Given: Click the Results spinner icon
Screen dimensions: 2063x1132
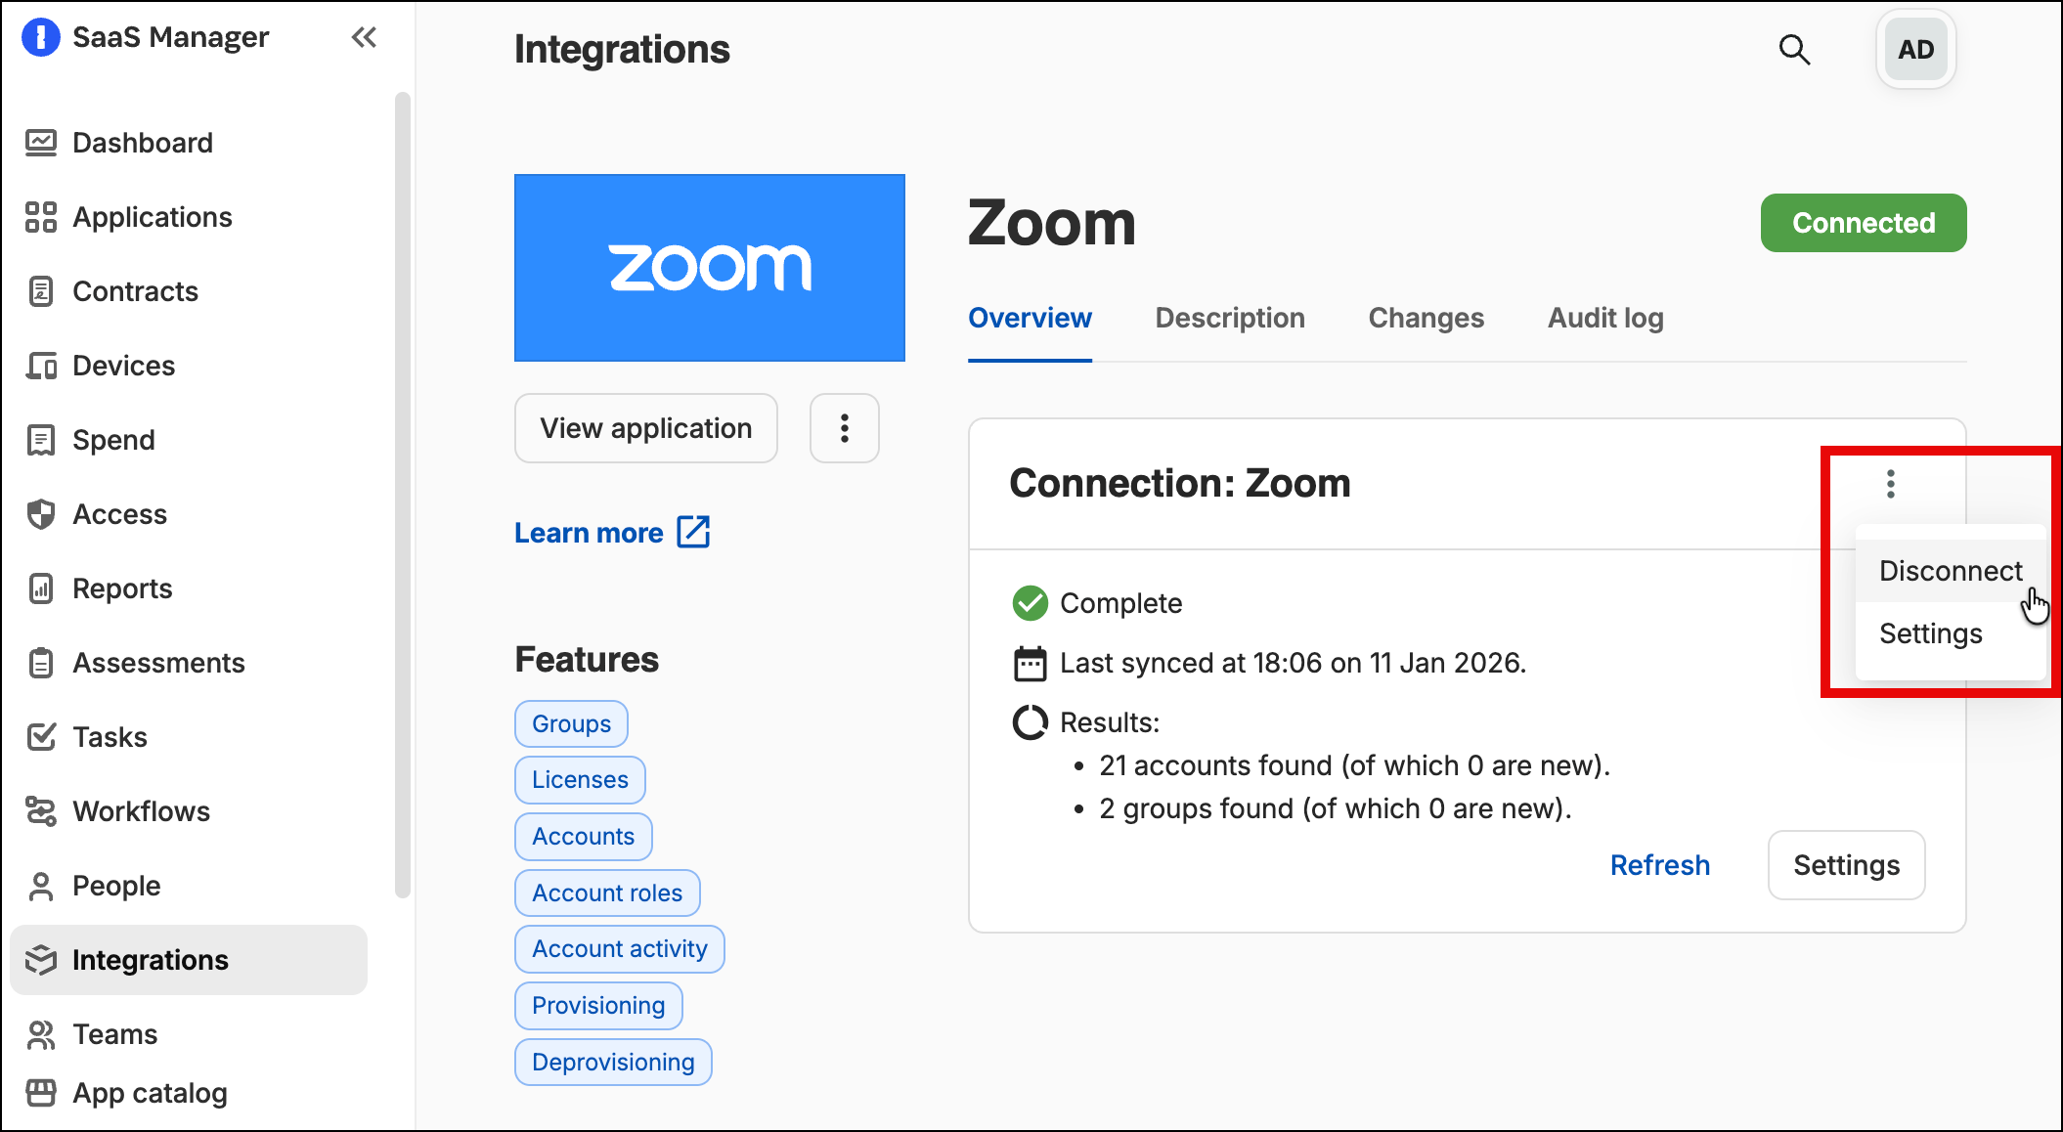Looking at the screenshot, I should coord(1031,722).
